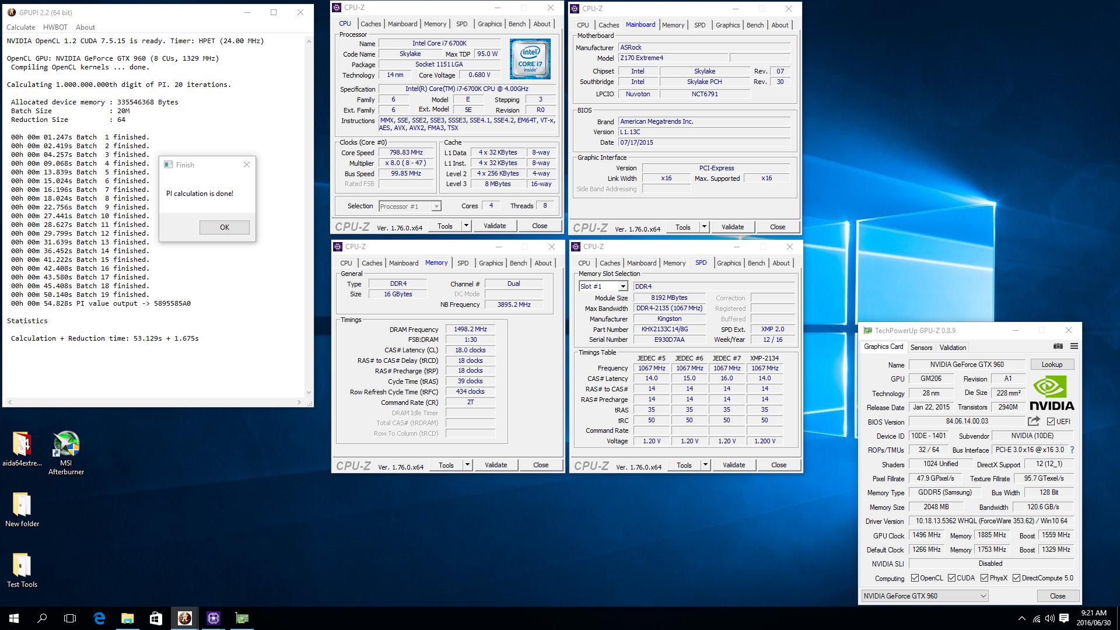Click Tools button in the Mainboard window
This screenshot has width=1120, height=630.
[683, 227]
